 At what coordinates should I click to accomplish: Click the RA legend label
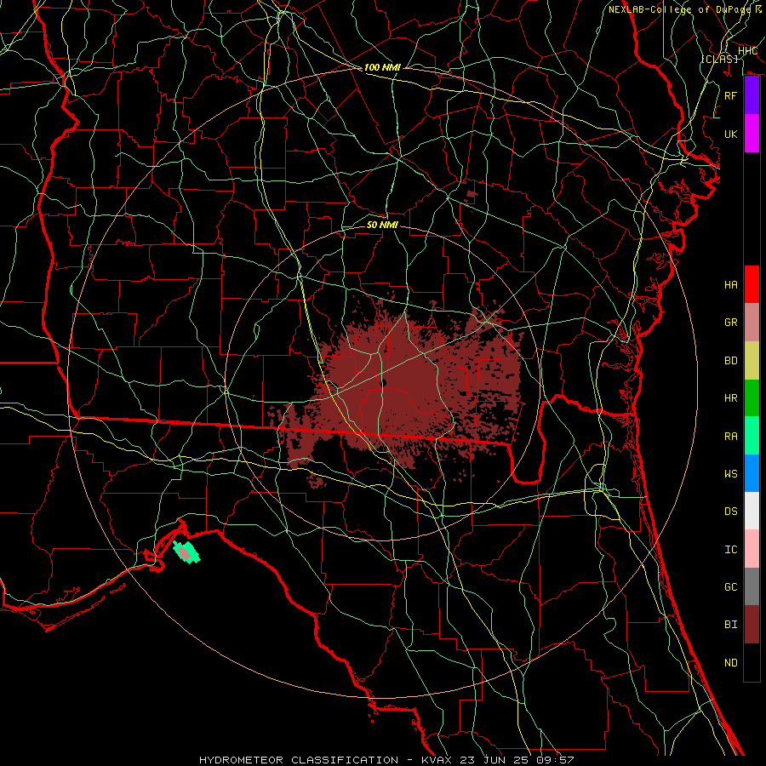(x=730, y=437)
